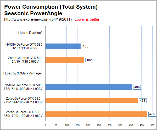Image resolution: width=157 pixels, height=130 pixels.
Task: Click the 182 data label
Action: 89,60
